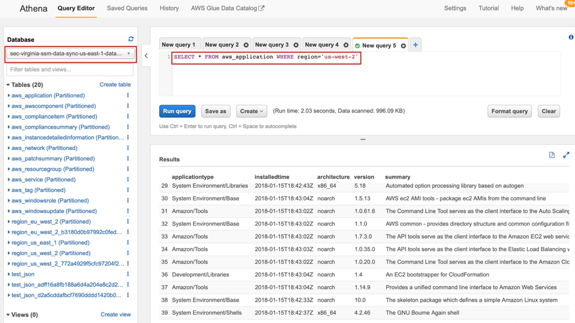This screenshot has width=575, height=323.
Task: Expand results panel to full screen
Action: click(566, 155)
